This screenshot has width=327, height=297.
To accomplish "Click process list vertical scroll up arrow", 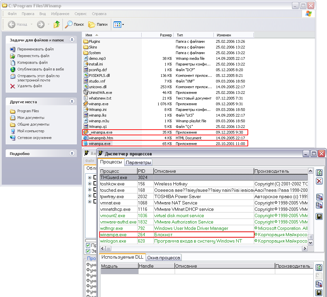I will 310,171.
